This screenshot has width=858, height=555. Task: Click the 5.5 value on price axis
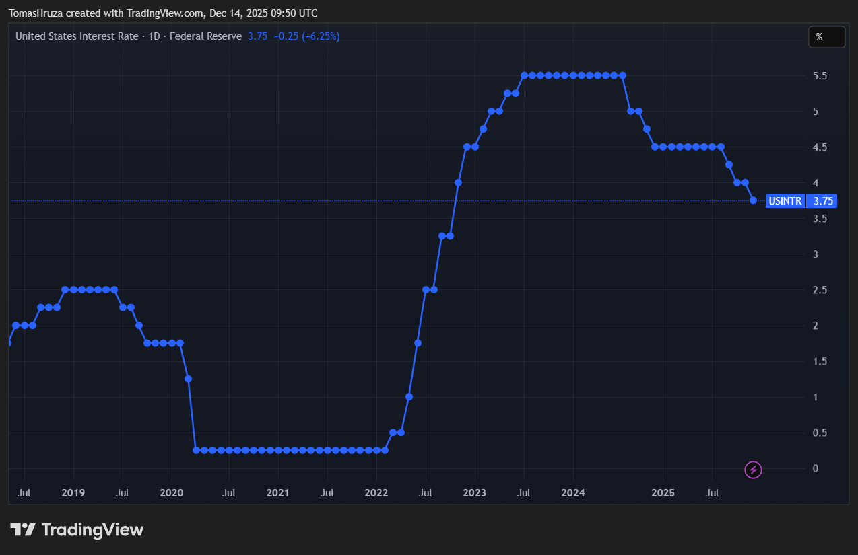[820, 76]
